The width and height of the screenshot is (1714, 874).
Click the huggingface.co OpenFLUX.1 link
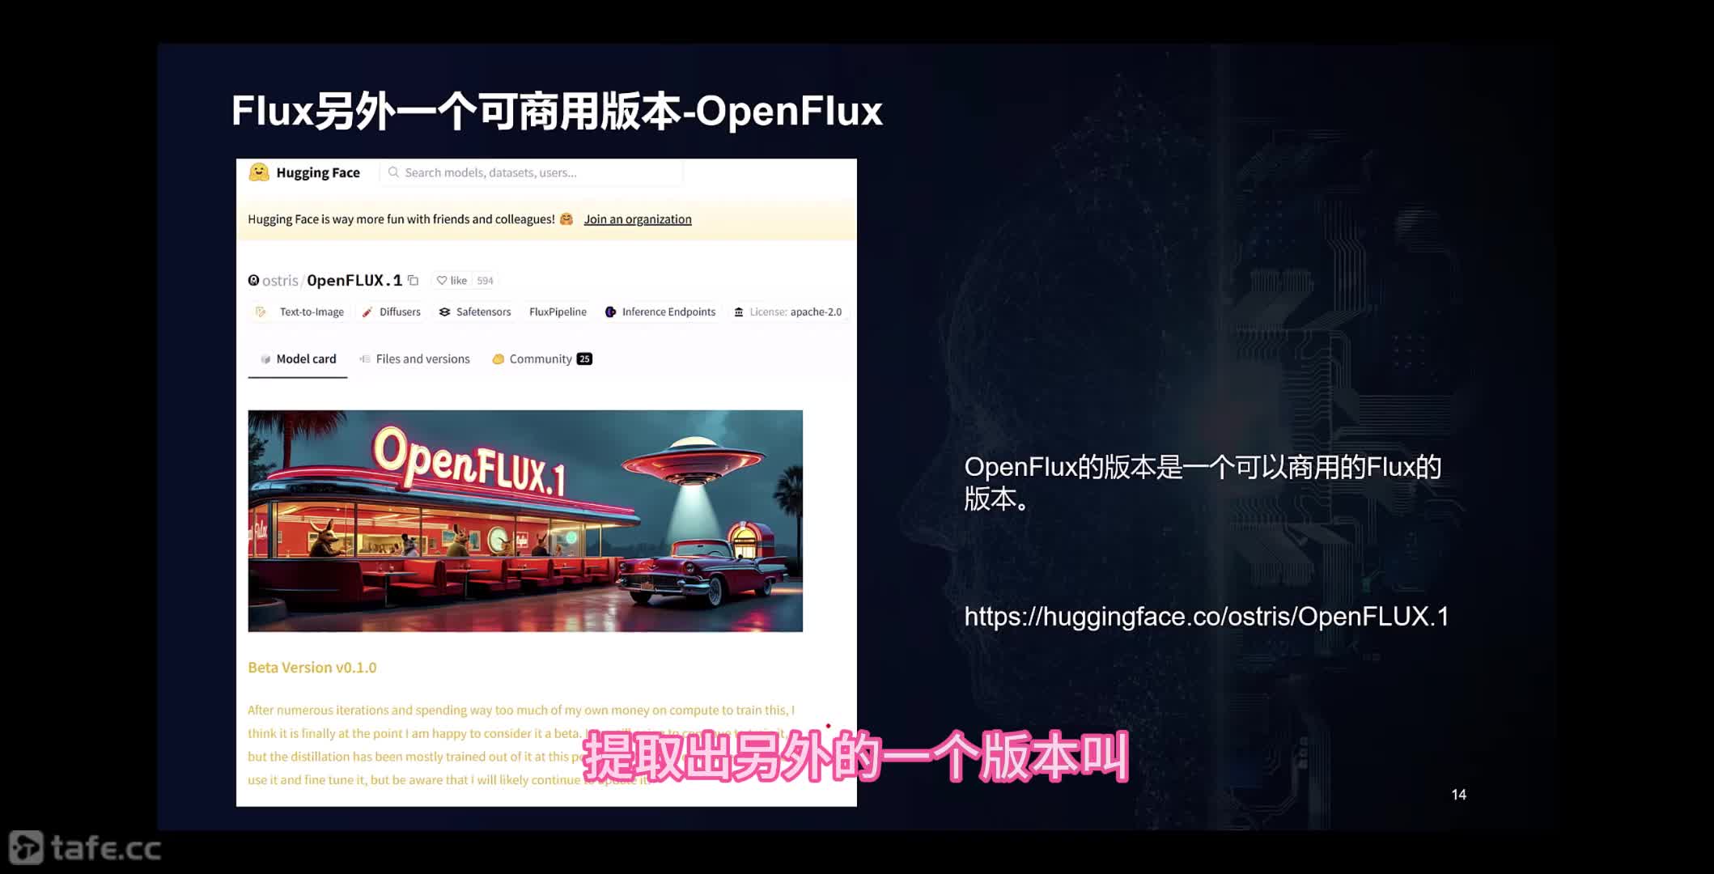pyautogui.click(x=1207, y=617)
